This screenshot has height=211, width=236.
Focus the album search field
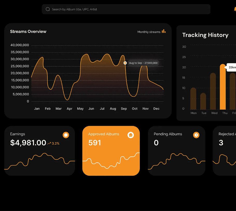point(126,9)
